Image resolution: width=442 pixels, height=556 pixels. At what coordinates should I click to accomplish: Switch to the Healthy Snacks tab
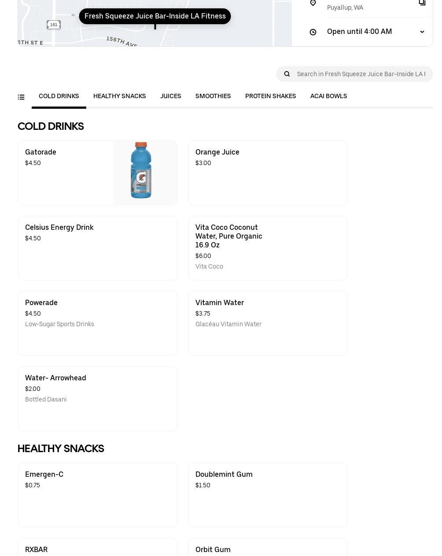click(119, 96)
